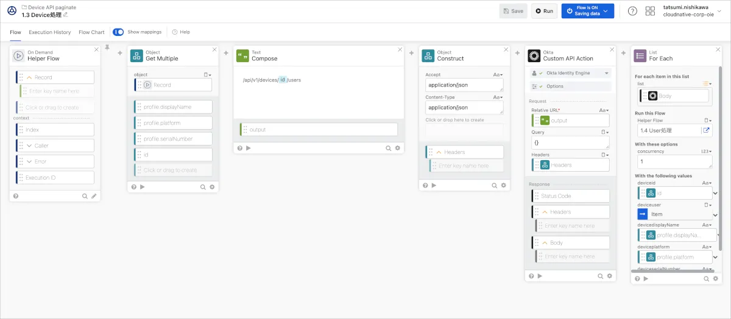The width and height of the screenshot is (731, 319).
Task: Click the For Each list card icon
Action: point(640,55)
